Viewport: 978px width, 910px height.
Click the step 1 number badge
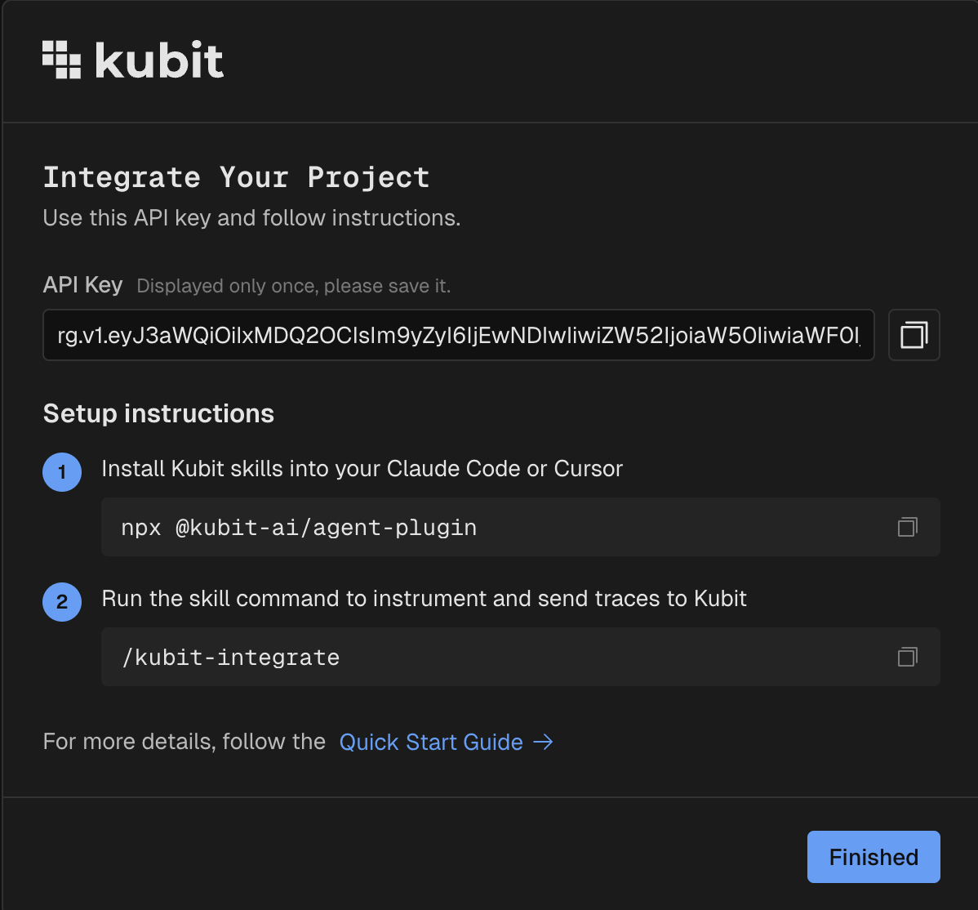pyautogui.click(x=62, y=472)
